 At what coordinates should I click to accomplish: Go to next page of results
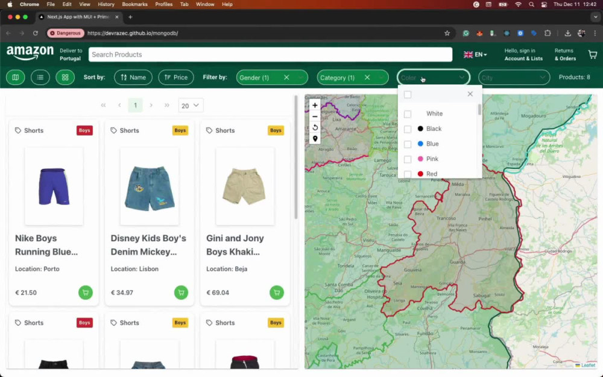pyautogui.click(x=151, y=105)
